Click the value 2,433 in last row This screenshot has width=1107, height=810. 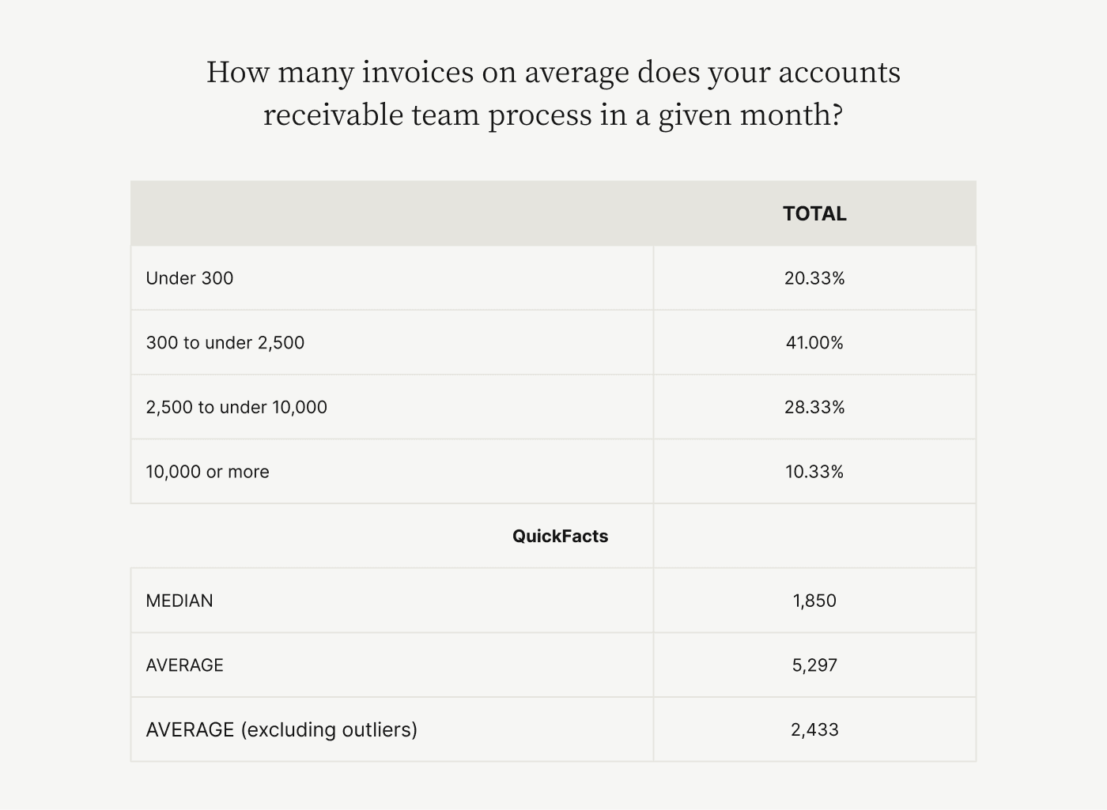tap(814, 729)
